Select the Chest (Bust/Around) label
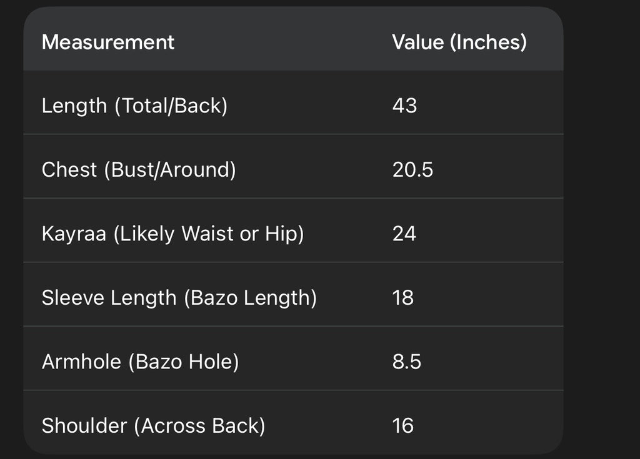The height and width of the screenshot is (459, 640). click(139, 170)
